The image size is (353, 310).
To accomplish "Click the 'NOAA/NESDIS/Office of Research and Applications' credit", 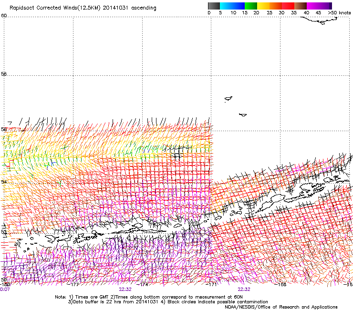I will (x=281, y=307).
